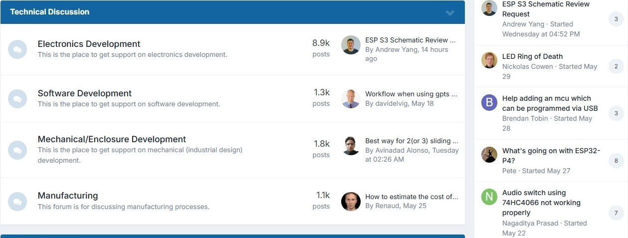Open 'What's going on with ESP32-P4?' topic
This screenshot has height=238, width=628.
click(x=551, y=156)
